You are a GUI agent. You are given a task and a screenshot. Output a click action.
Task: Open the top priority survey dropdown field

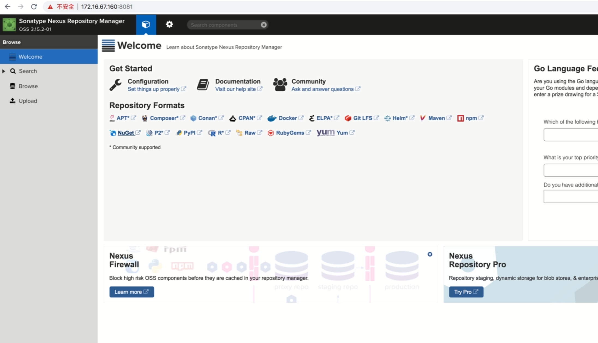pyautogui.click(x=570, y=170)
